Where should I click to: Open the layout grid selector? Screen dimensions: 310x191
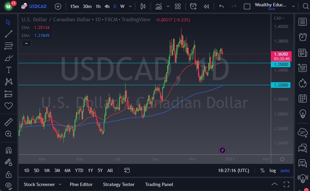(178, 7)
